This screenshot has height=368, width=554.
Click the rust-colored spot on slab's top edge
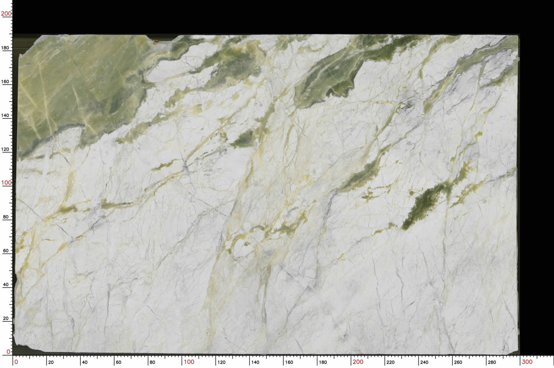155,42
